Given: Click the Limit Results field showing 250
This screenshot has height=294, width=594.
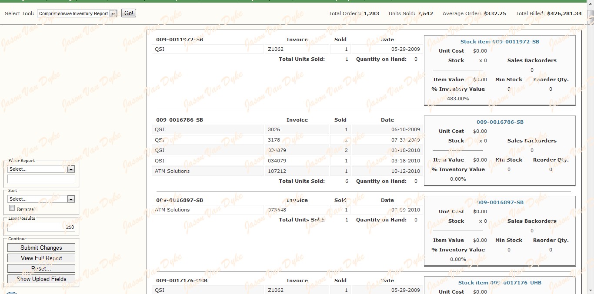Looking at the screenshot, I should click(x=41, y=227).
